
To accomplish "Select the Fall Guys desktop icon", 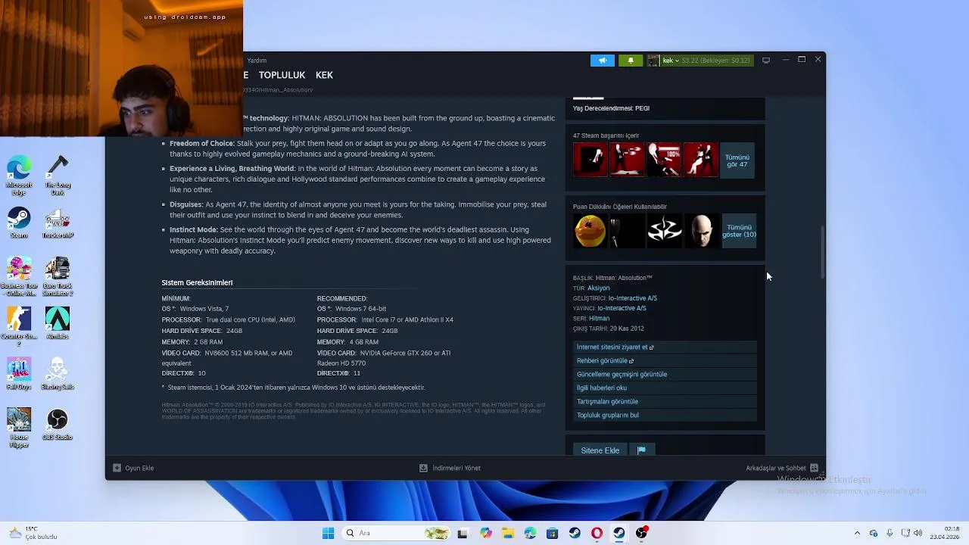I will click(19, 374).
